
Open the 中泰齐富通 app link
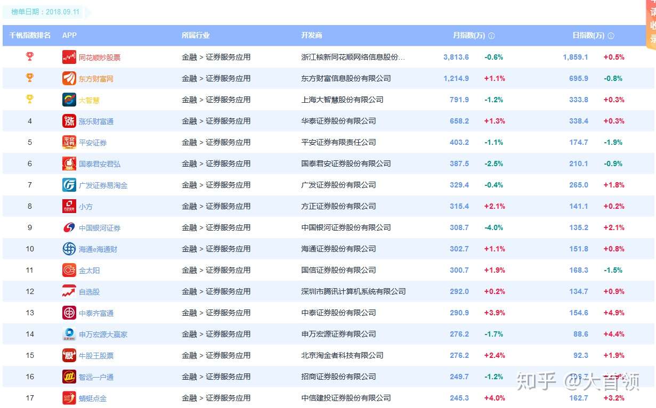click(x=96, y=313)
